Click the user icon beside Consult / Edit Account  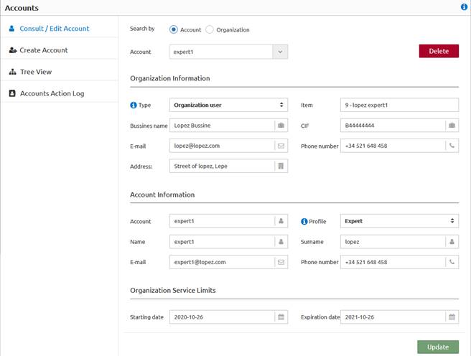click(11, 29)
